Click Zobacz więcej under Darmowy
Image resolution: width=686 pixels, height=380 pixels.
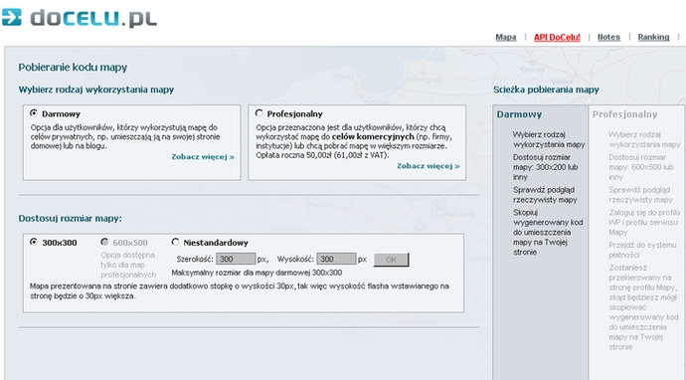pyautogui.click(x=203, y=157)
